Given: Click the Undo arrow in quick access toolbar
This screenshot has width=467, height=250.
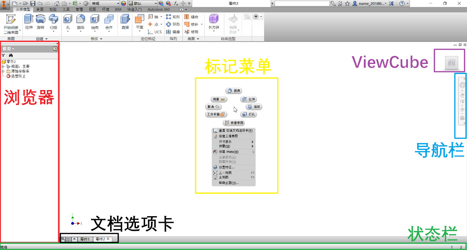Looking at the screenshot, I should coord(40,3).
